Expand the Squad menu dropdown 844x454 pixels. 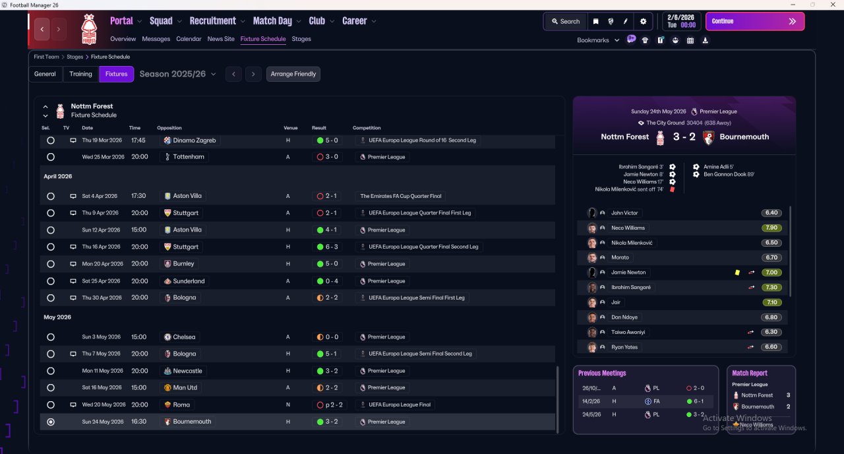point(179,22)
